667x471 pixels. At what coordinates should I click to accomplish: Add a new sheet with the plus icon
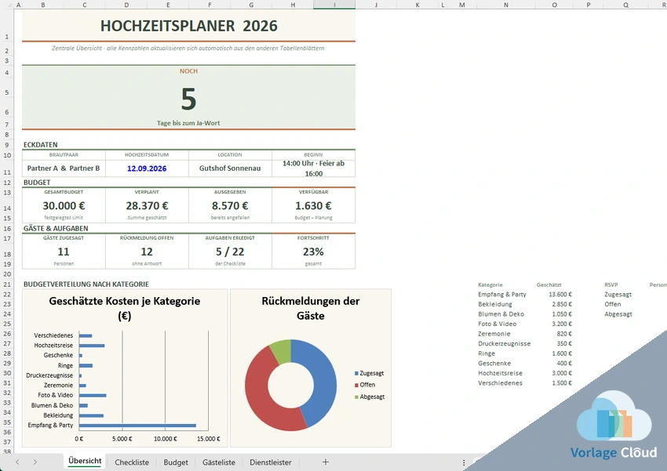(x=326, y=462)
